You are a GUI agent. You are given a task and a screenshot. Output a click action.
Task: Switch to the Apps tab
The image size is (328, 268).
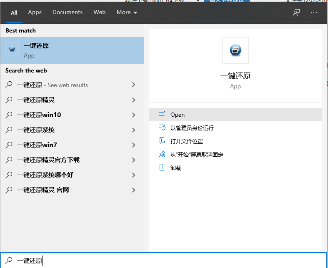pyautogui.click(x=35, y=13)
